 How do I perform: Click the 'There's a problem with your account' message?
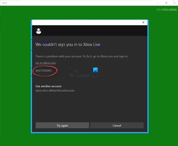coord(82,56)
